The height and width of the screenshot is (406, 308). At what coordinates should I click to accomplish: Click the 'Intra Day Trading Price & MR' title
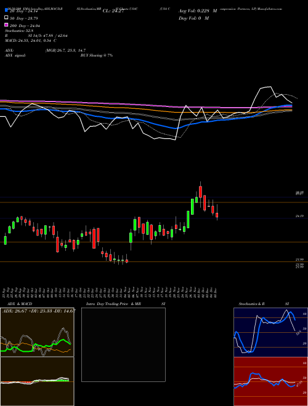click(x=113, y=304)
